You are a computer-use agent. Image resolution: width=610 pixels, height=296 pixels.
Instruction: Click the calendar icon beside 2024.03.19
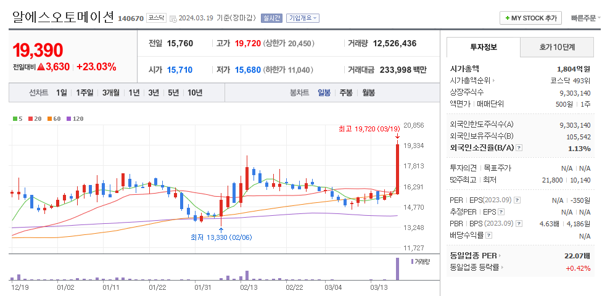(x=173, y=18)
